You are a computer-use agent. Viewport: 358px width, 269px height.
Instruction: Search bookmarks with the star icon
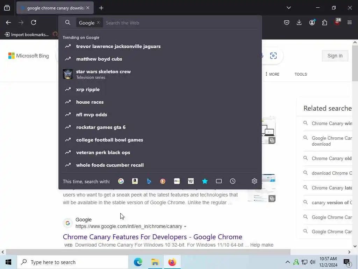pyautogui.click(x=205, y=181)
